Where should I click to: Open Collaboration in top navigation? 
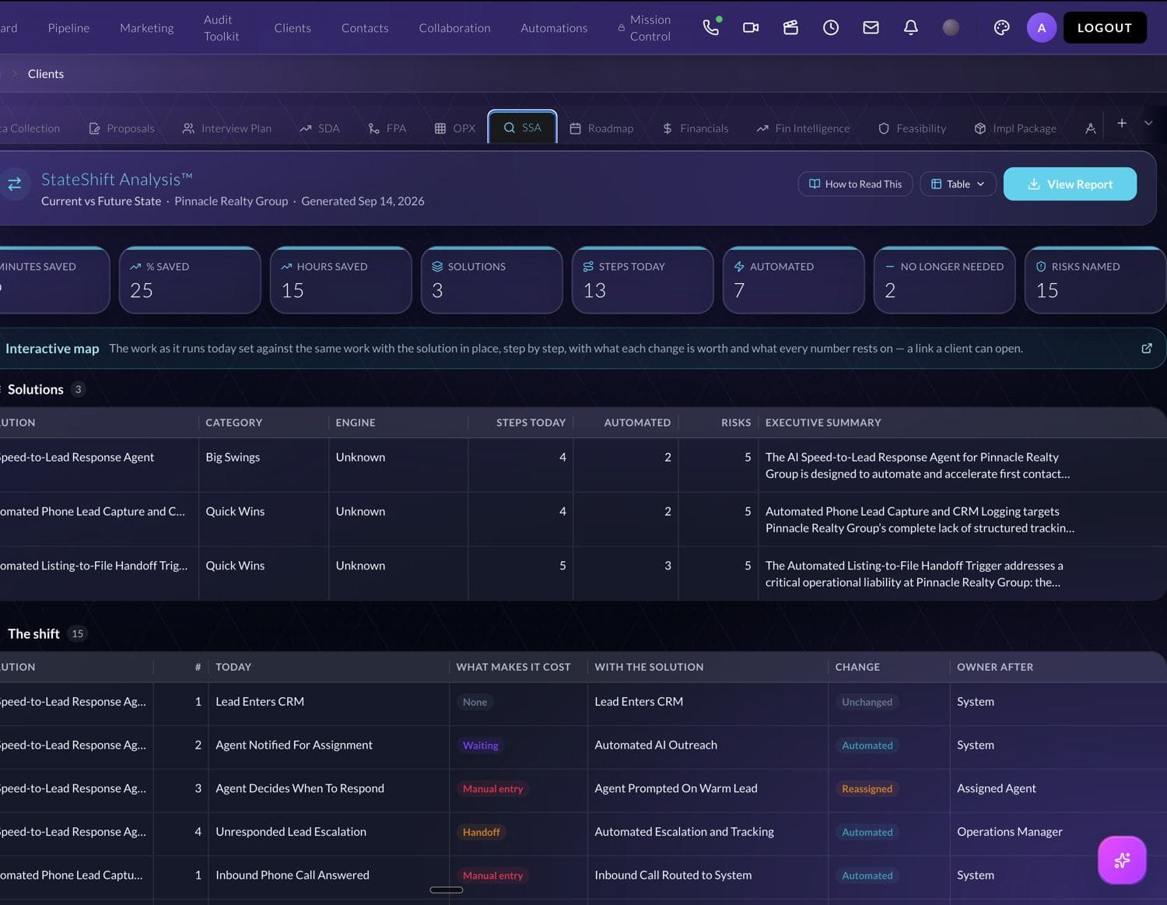coord(454,28)
